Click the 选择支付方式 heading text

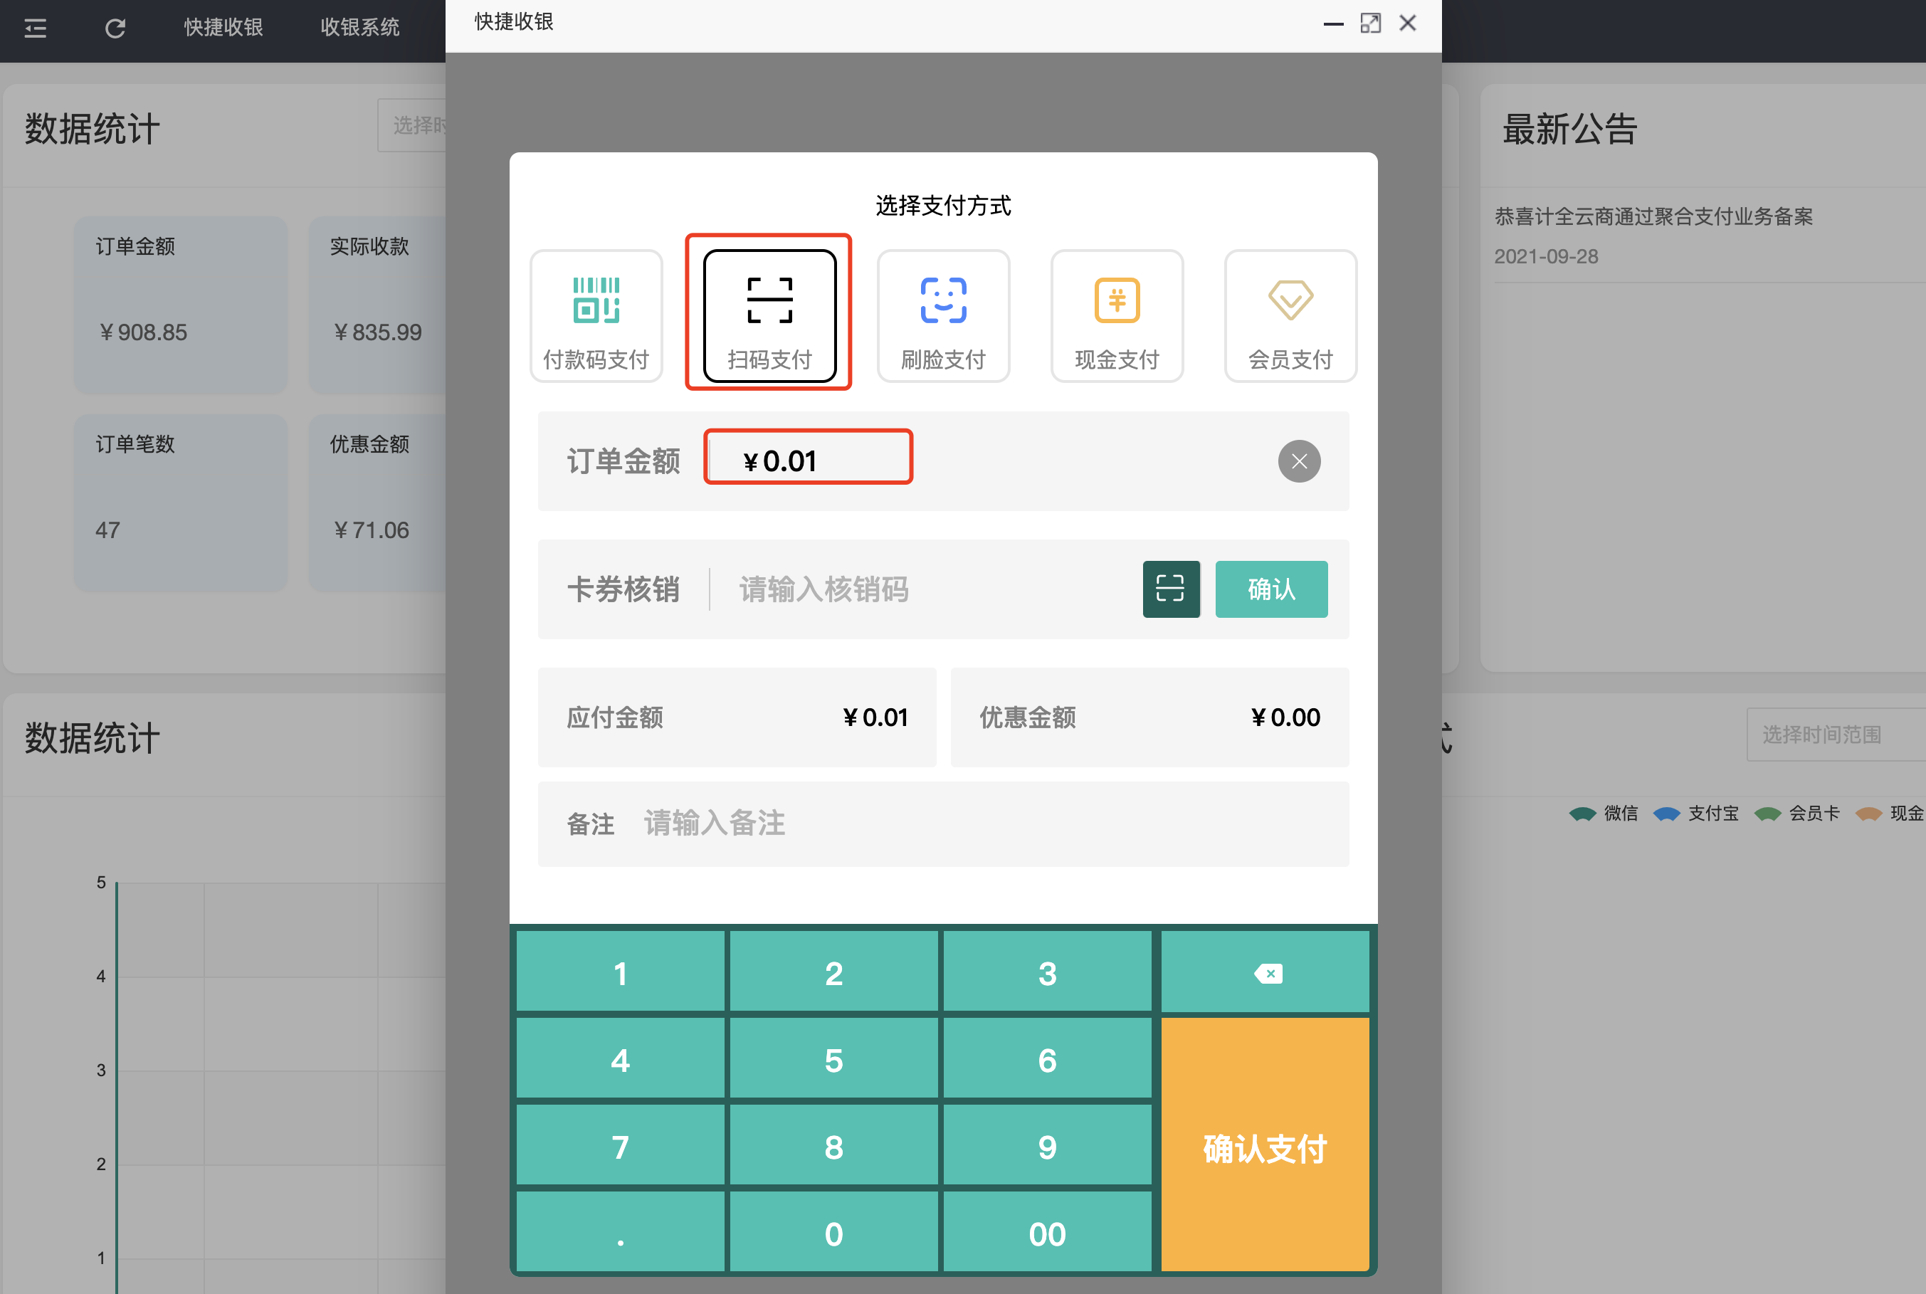coord(943,206)
